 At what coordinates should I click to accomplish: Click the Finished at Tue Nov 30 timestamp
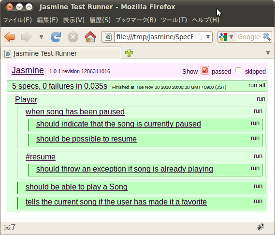169,87
